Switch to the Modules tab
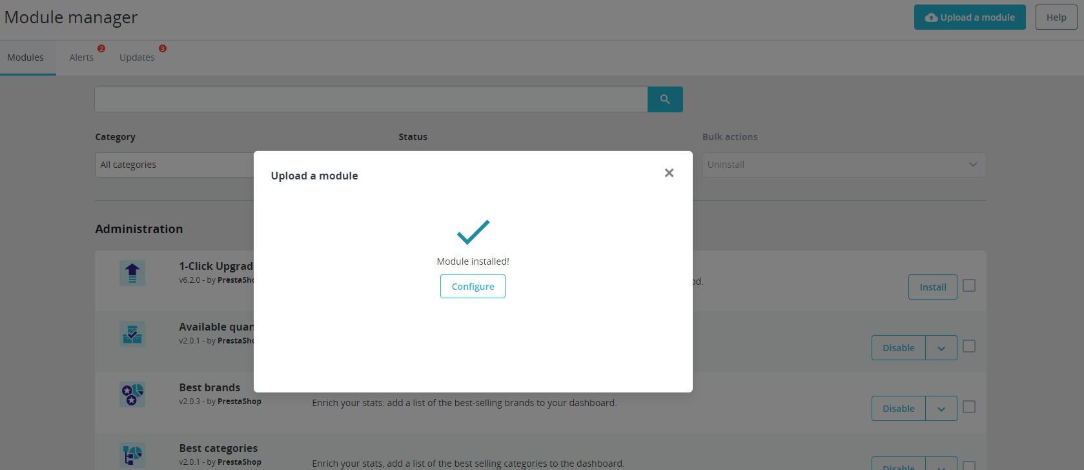 (26, 57)
